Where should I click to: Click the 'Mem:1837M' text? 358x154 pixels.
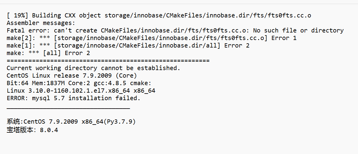click(48, 83)
